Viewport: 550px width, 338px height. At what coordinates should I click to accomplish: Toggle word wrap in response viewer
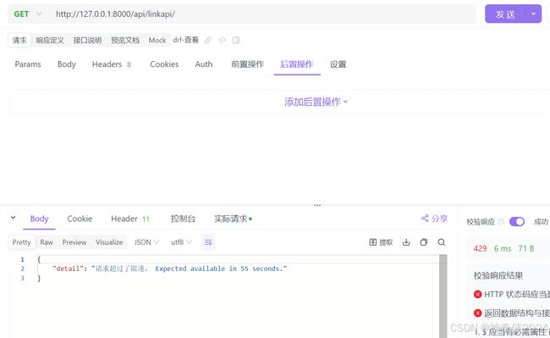208,242
